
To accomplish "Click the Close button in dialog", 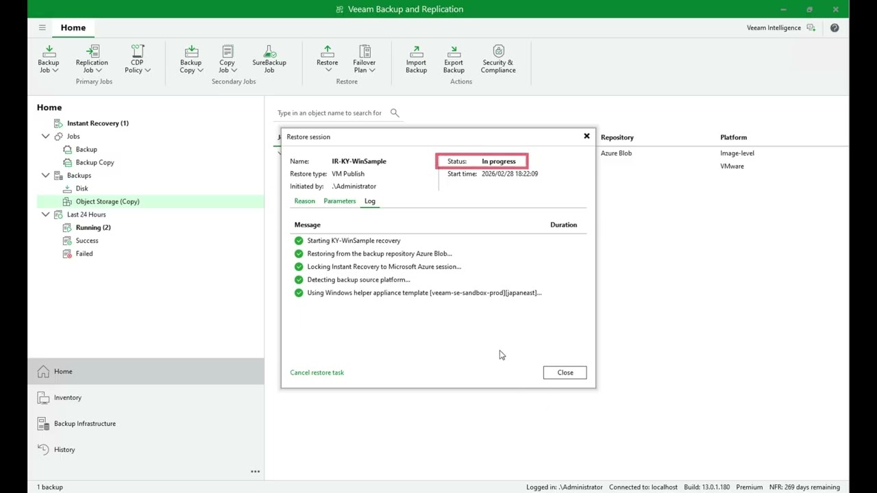I will pyautogui.click(x=565, y=372).
